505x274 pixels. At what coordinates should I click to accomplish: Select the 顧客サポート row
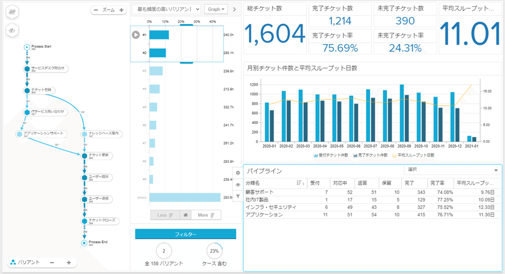(x=373, y=192)
